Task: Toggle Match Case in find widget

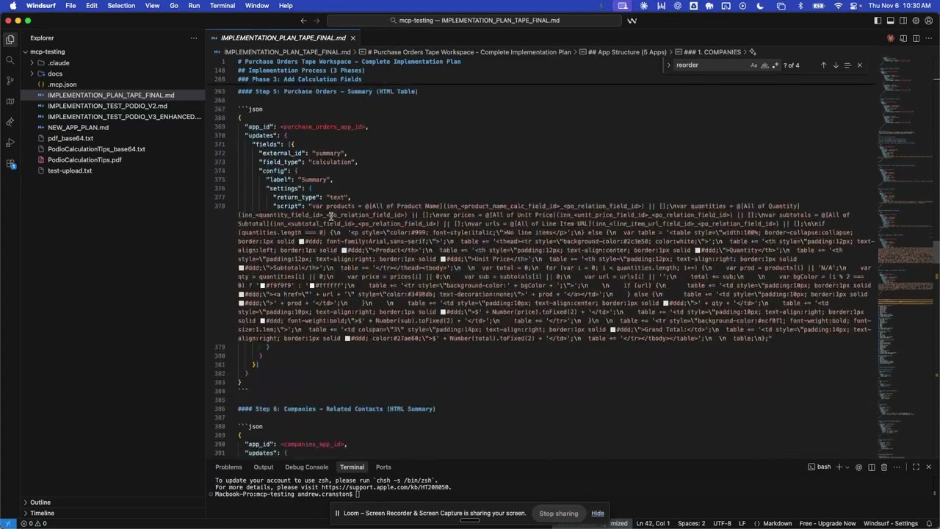Action: tap(753, 65)
